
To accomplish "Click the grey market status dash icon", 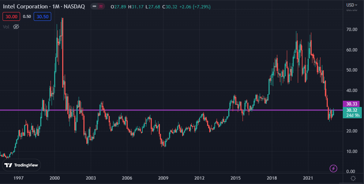I will click(94, 7).
